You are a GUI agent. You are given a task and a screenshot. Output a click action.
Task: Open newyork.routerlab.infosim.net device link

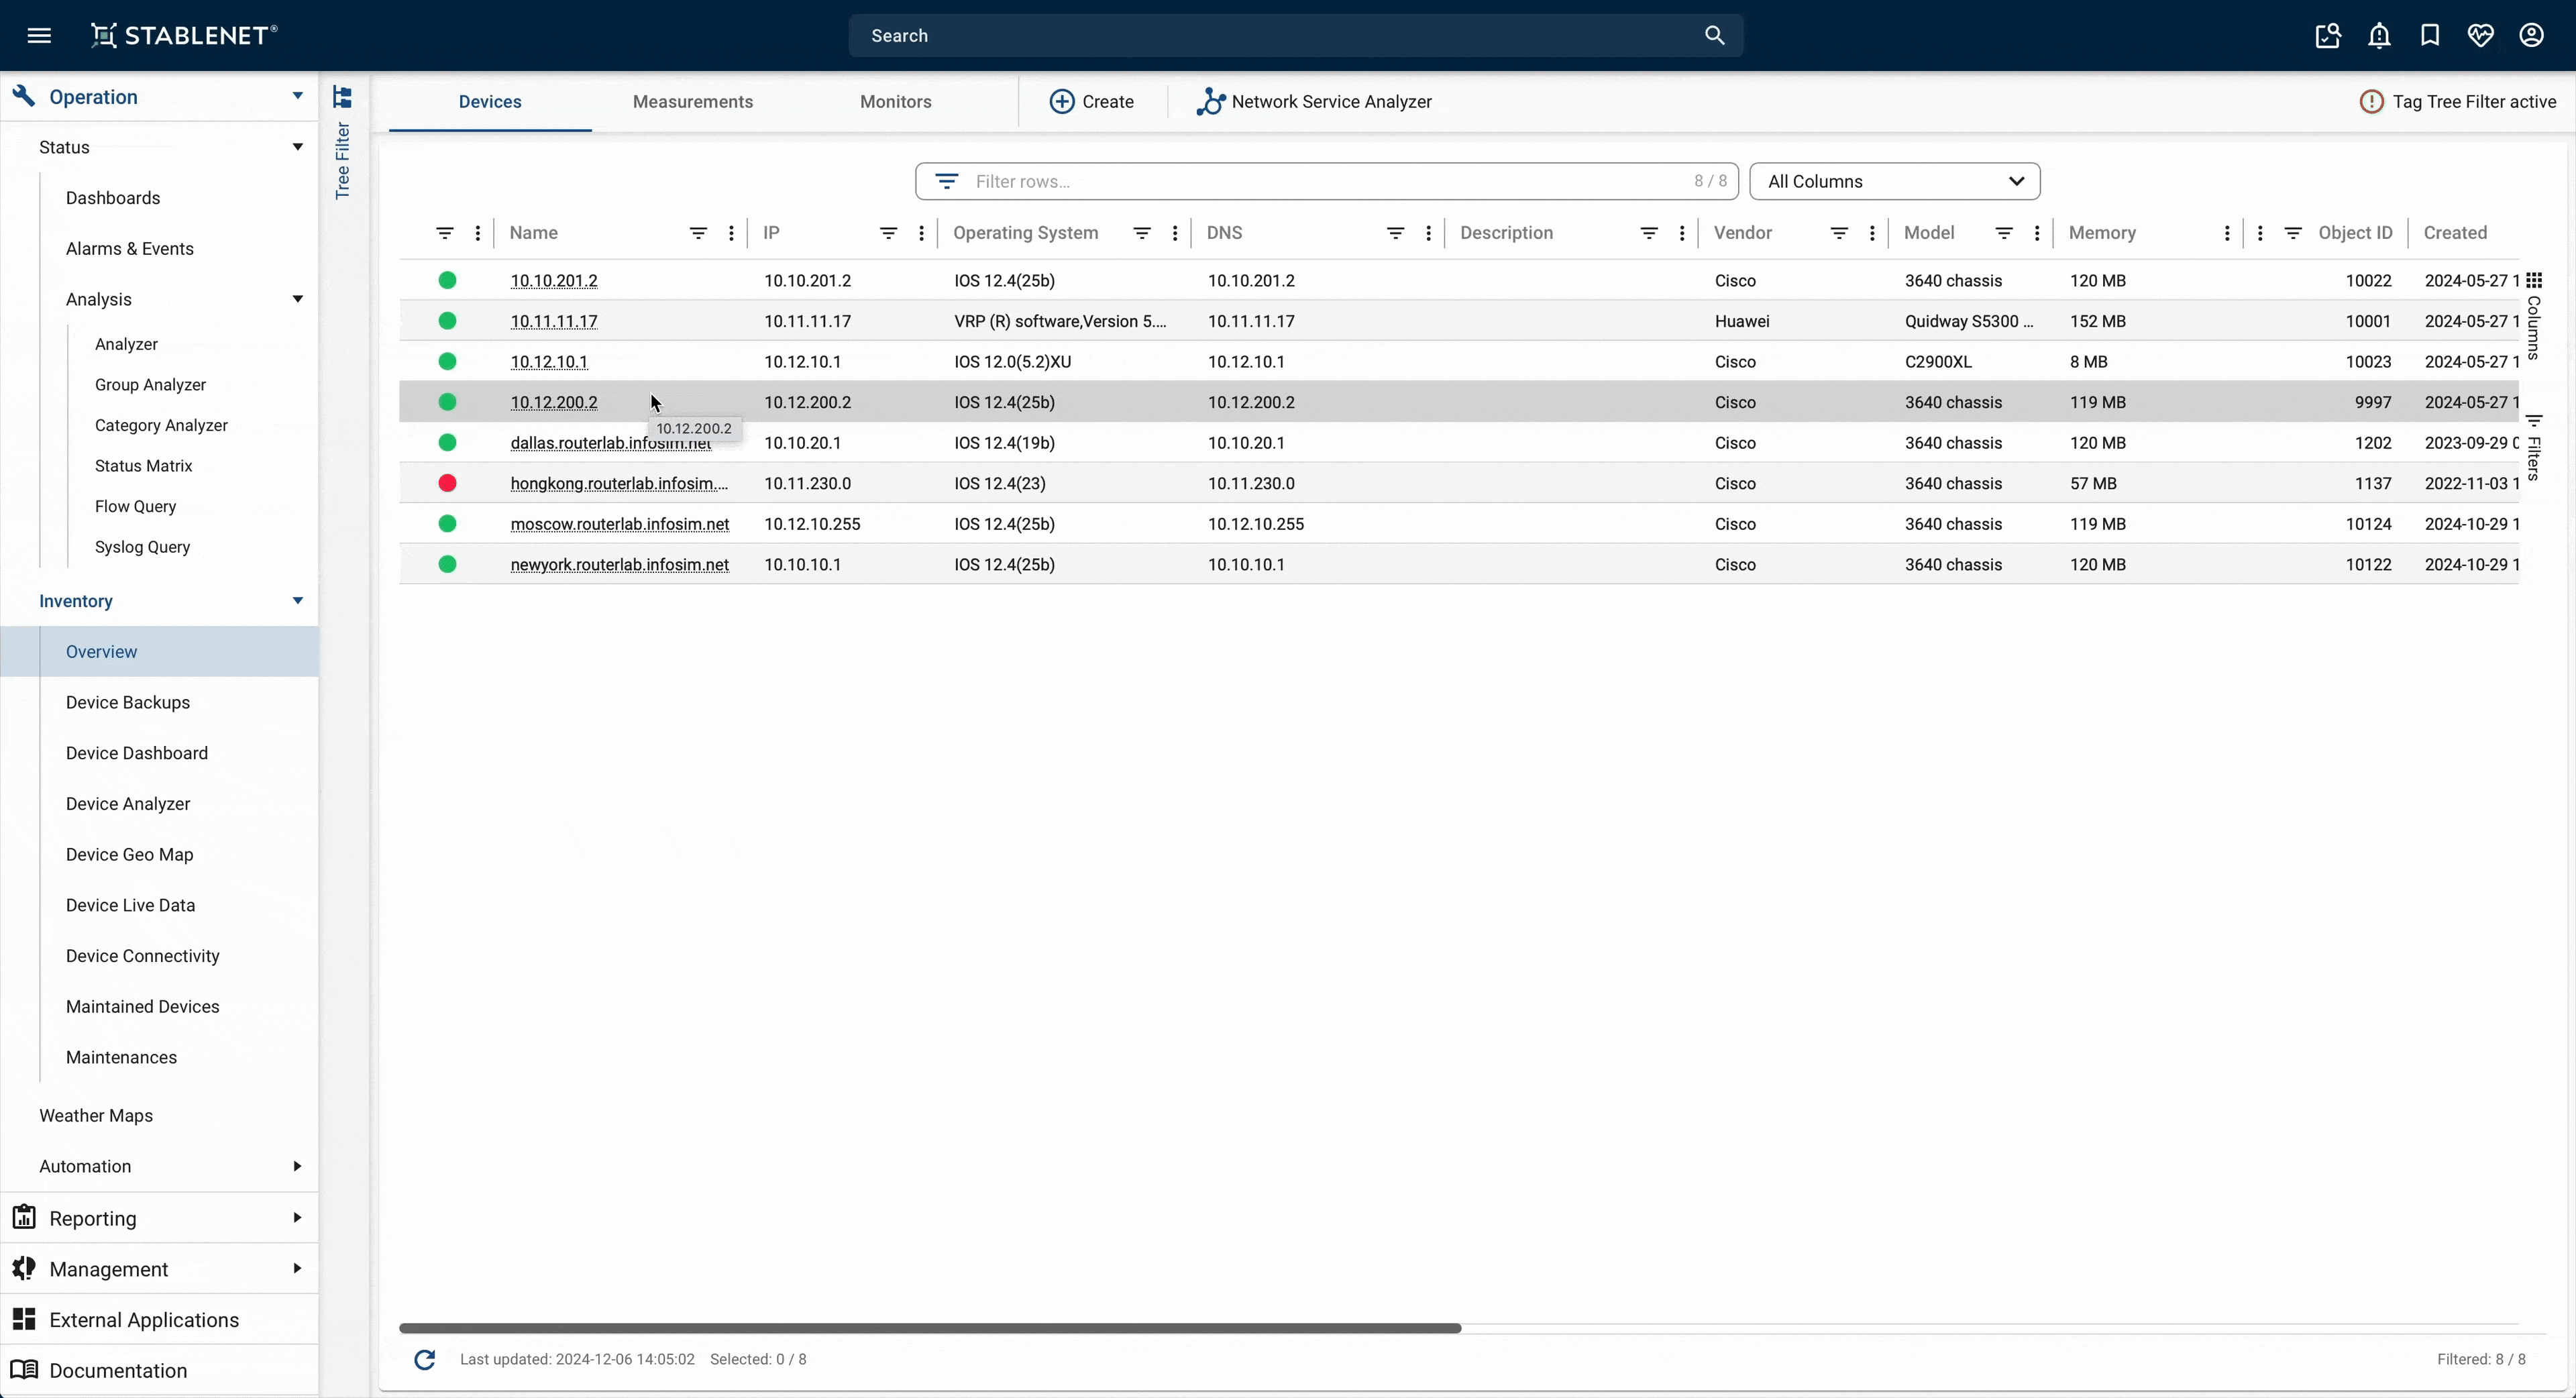click(620, 565)
